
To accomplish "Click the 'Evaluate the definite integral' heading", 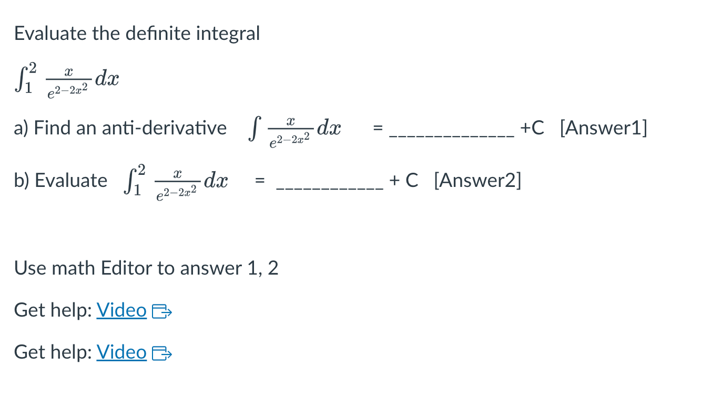I will tap(137, 34).
